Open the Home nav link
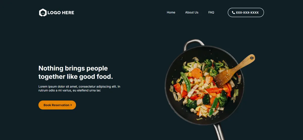Image resolution: width=303 pixels, height=140 pixels. [171, 12]
